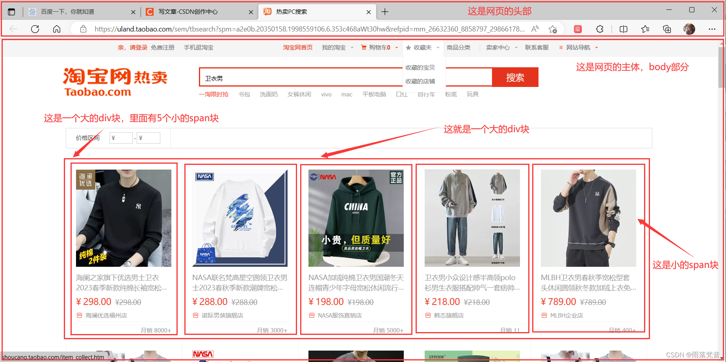Switch to the 写文章-CSDN创作中心 tab
The height and width of the screenshot is (362, 726).
click(x=200, y=12)
